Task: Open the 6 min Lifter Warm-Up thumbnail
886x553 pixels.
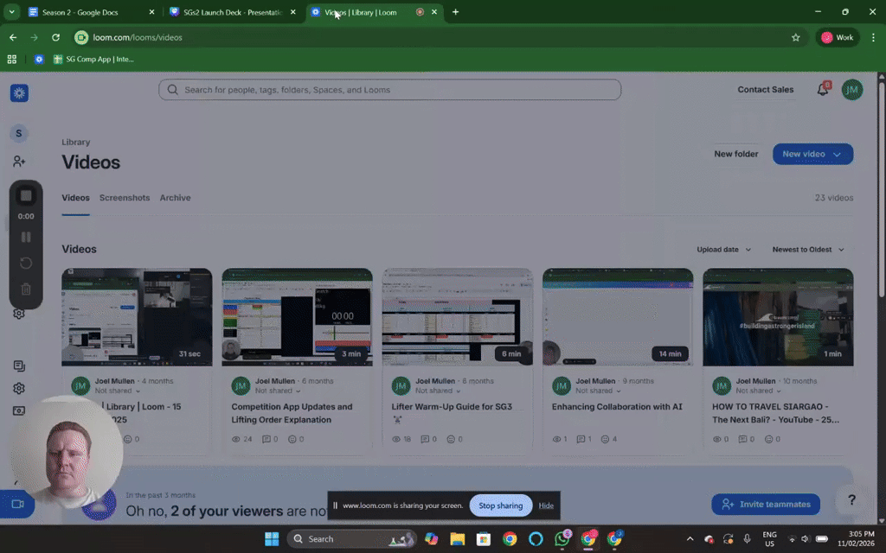Action: (x=457, y=317)
